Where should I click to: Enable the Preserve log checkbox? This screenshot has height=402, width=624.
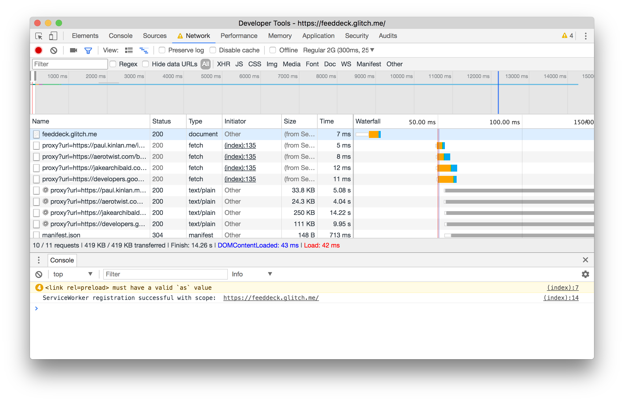point(162,50)
